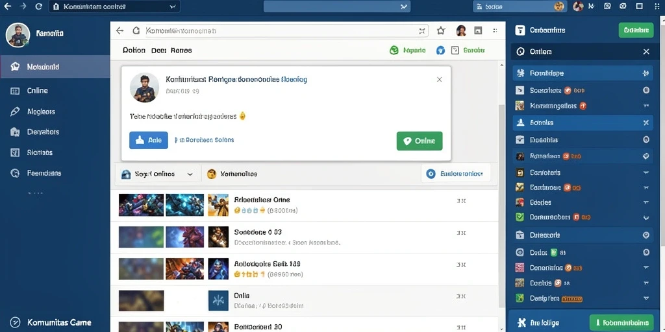This screenshot has width=665, height=332.
Task: Click the house icon in the "Onlines" filter
Action: [x=126, y=174]
